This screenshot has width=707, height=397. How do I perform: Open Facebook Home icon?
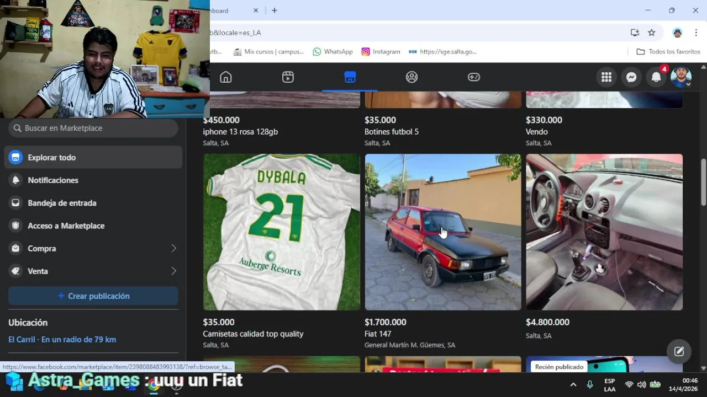(x=226, y=77)
